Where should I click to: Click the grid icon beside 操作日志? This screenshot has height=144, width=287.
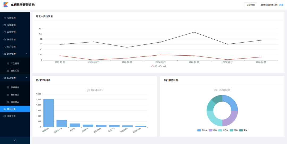8,95
